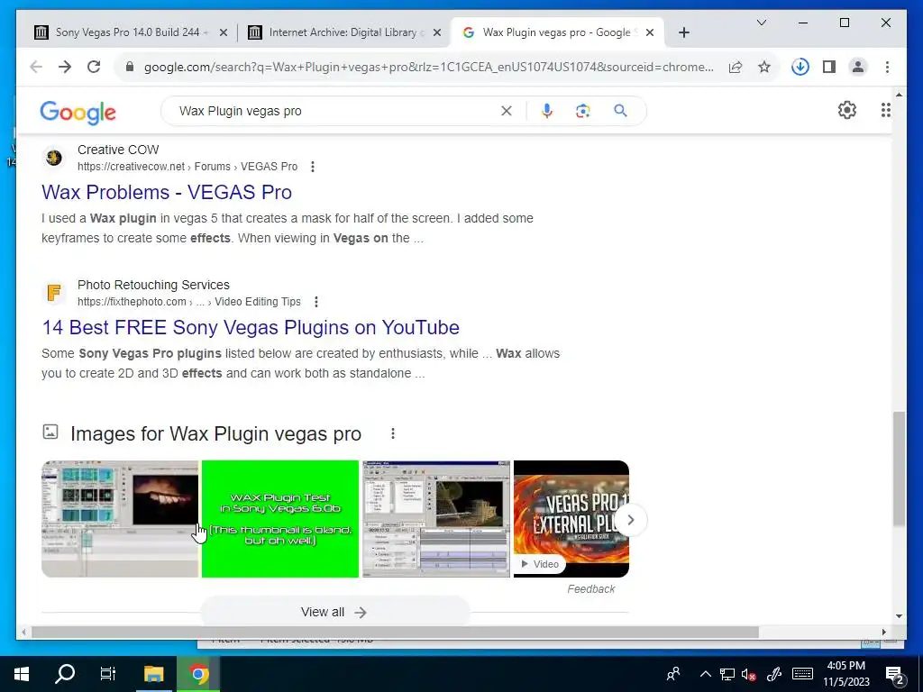923x692 pixels.
Task: Close the Sony Vegas Pro 14.0 tab
Action: [x=224, y=32]
